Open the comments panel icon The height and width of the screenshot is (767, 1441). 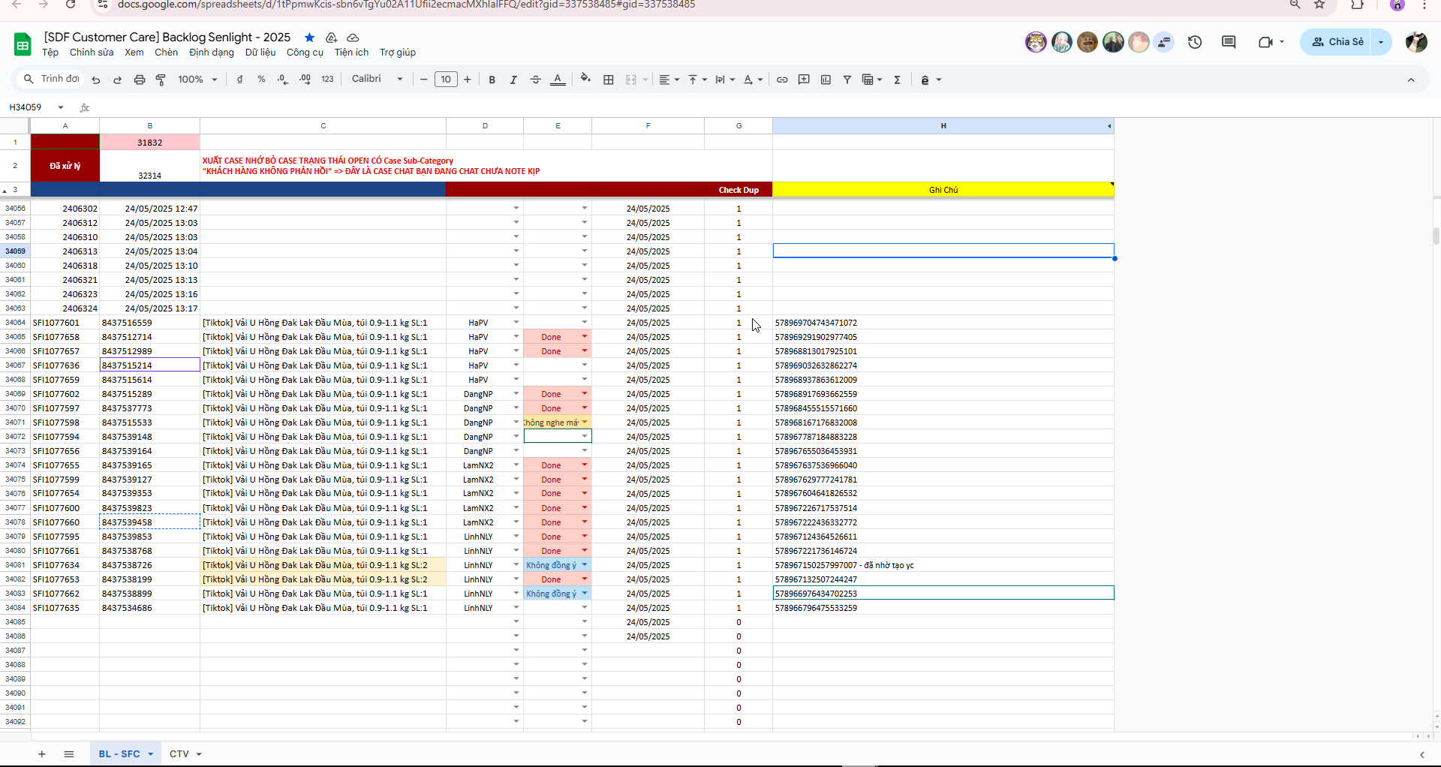1229,42
